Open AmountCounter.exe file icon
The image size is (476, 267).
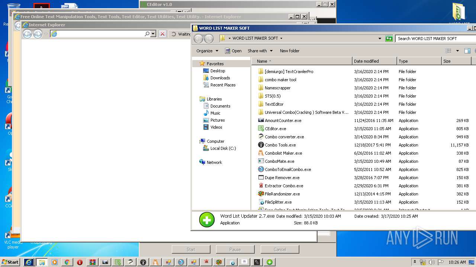[261, 121]
